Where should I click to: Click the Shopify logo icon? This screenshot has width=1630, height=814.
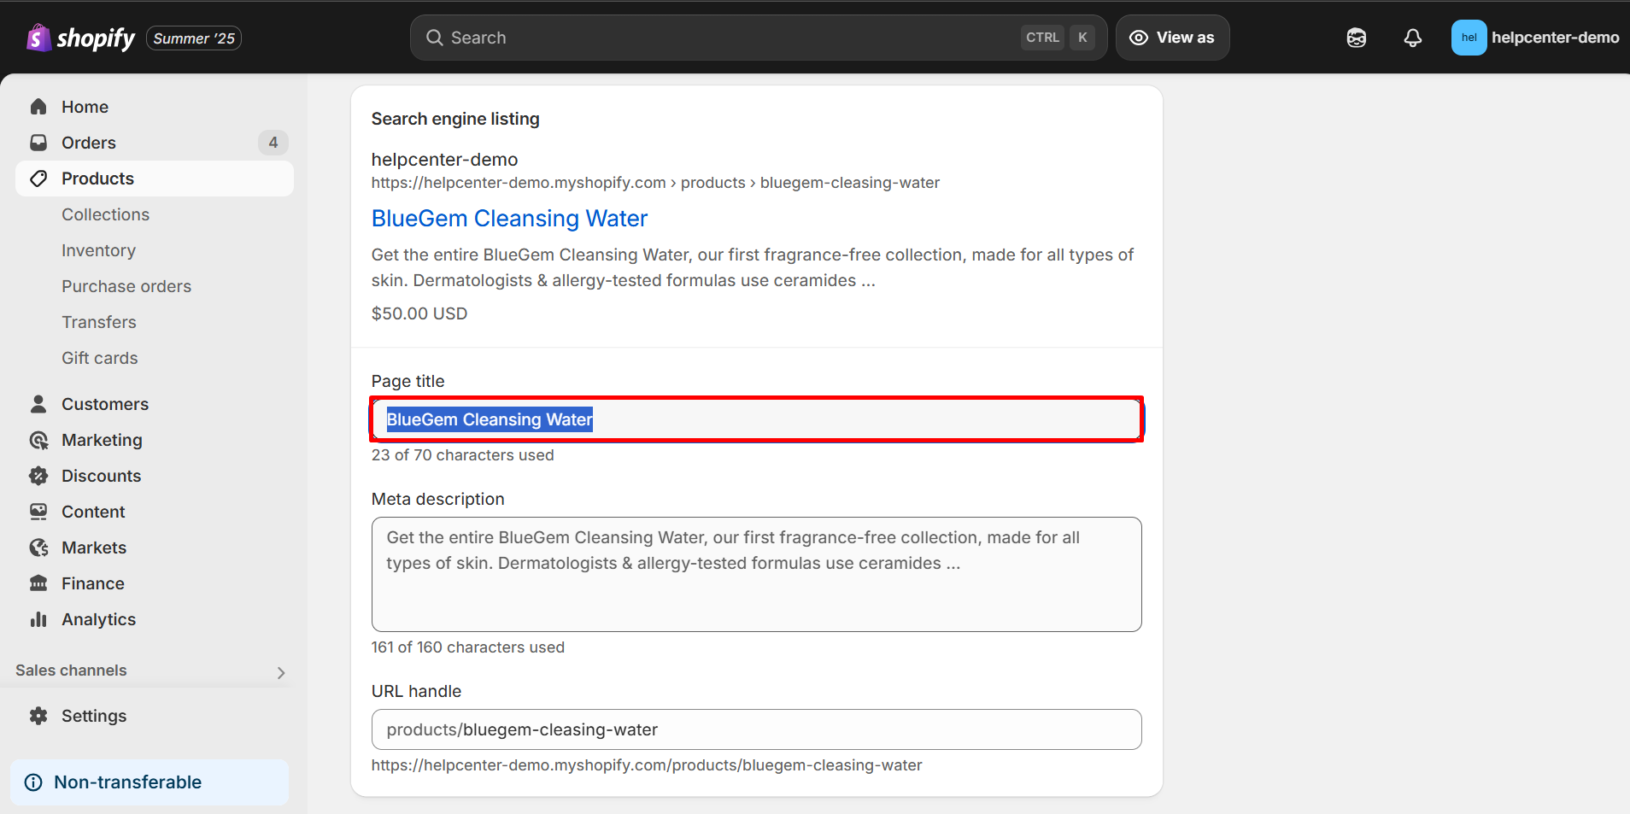[38, 38]
